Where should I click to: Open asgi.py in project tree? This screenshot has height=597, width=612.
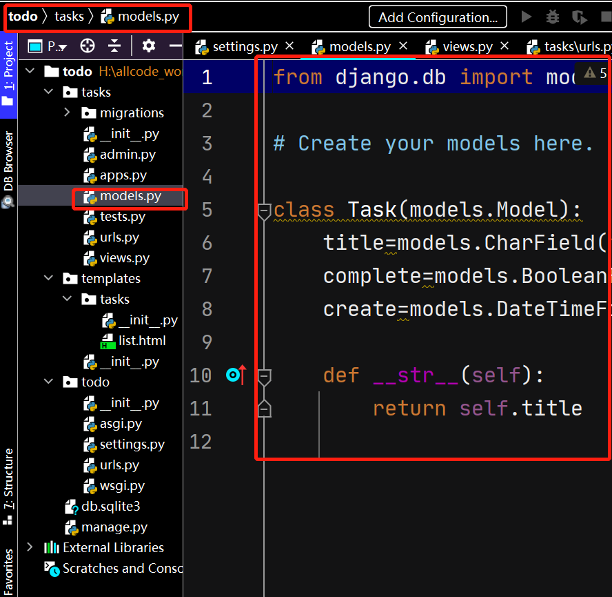(113, 423)
